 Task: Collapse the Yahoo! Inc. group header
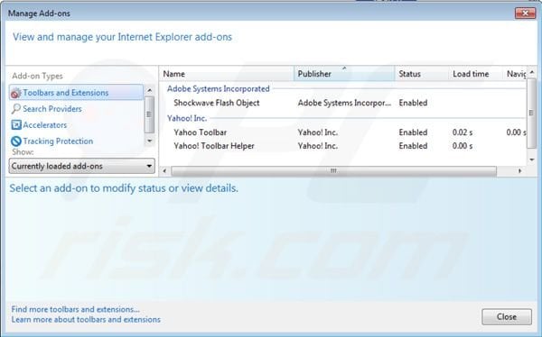pos(187,118)
